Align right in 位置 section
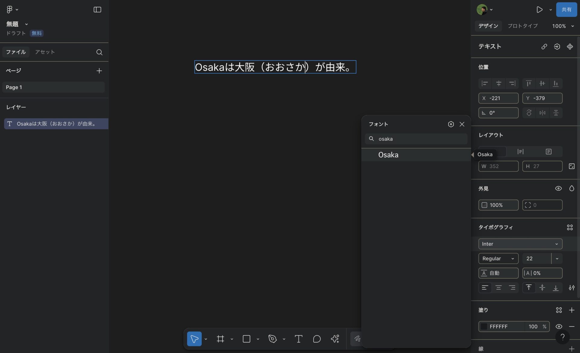This screenshot has width=580, height=353. [512, 84]
